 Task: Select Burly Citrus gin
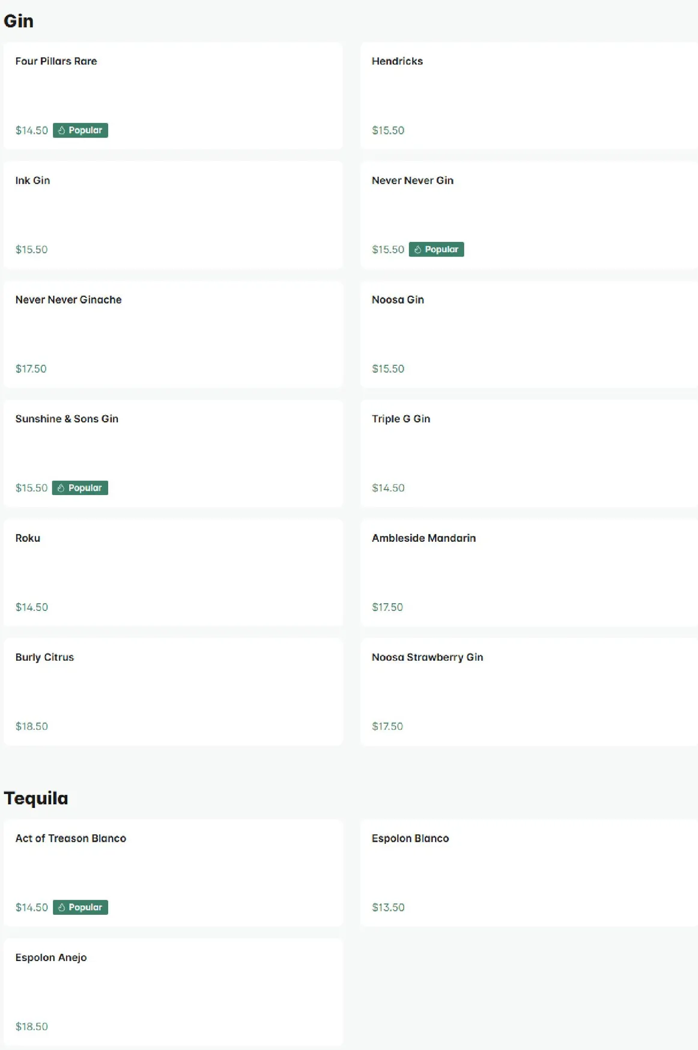pyautogui.click(x=173, y=692)
